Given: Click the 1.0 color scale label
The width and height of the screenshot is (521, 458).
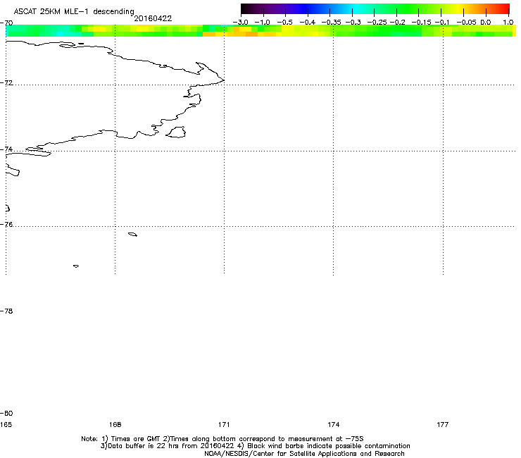Looking at the screenshot, I should coord(508,23).
